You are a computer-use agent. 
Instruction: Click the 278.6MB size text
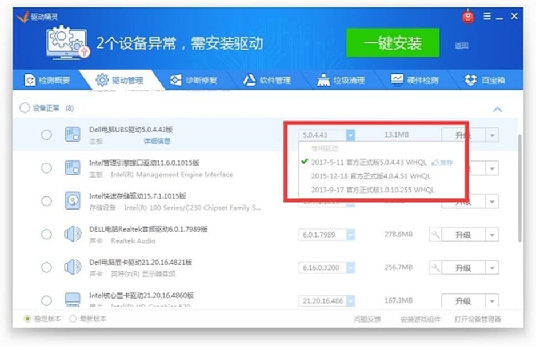[x=398, y=234]
